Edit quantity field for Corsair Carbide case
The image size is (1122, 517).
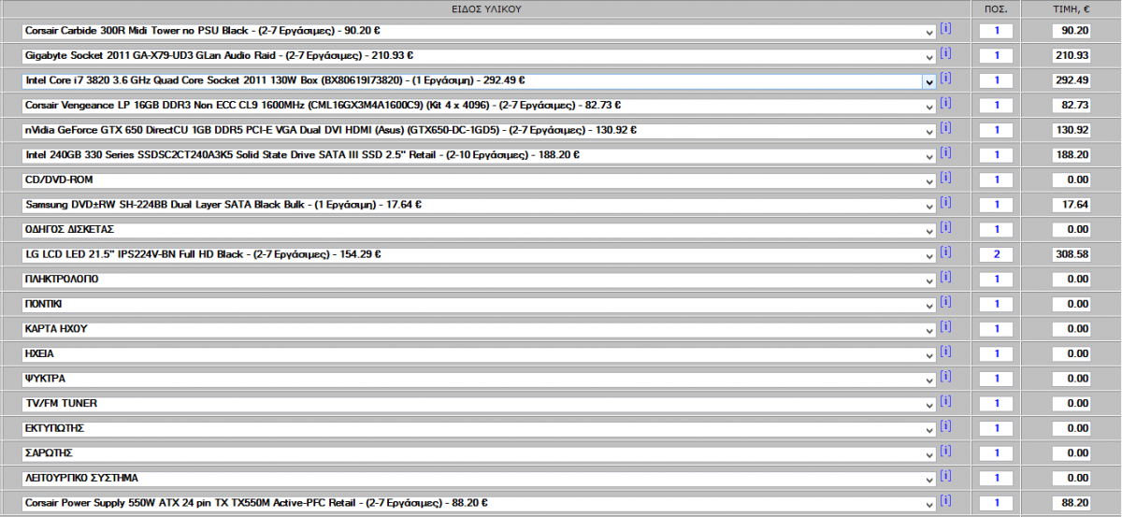click(x=997, y=31)
